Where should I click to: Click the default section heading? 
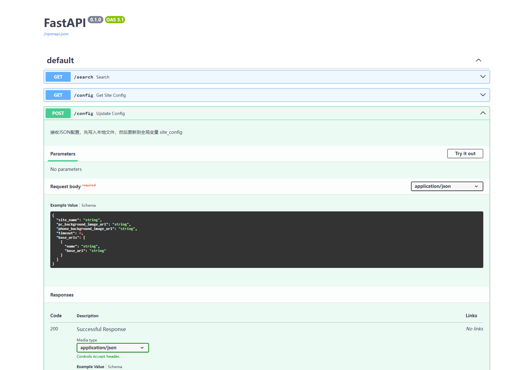[60, 60]
